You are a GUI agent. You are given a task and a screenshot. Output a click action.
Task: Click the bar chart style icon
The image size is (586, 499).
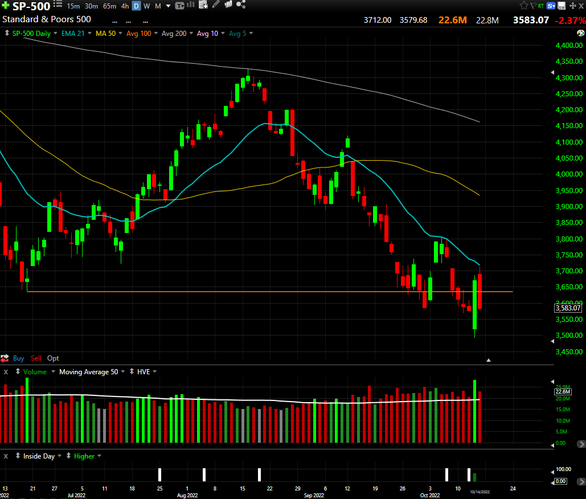coord(191,5)
